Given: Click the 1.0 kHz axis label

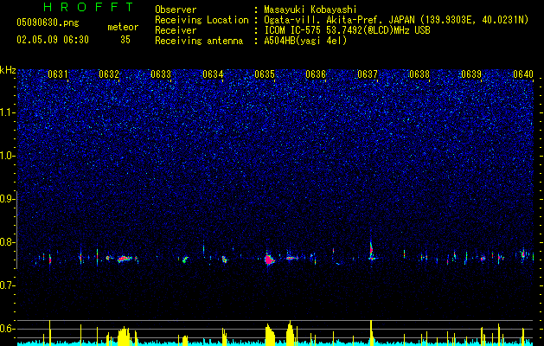Looking at the screenshot, I should pyautogui.click(x=7, y=156).
